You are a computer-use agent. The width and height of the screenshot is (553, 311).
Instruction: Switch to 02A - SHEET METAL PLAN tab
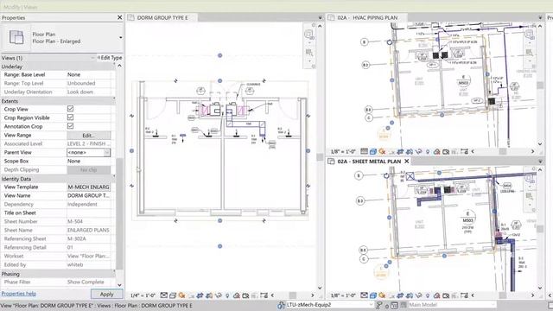[x=369, y=162]
